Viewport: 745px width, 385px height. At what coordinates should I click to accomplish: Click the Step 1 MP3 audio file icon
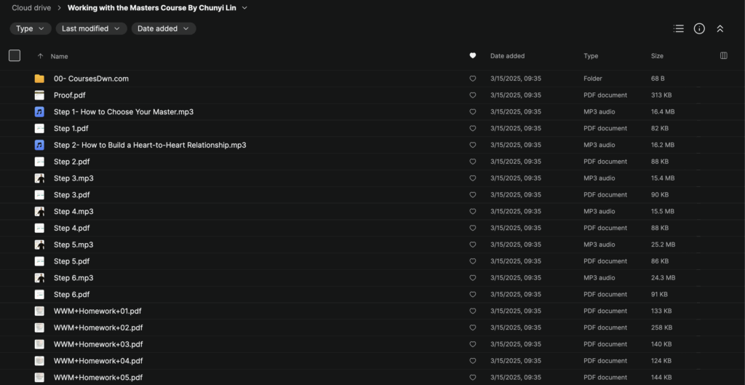[x=39, y=112]
